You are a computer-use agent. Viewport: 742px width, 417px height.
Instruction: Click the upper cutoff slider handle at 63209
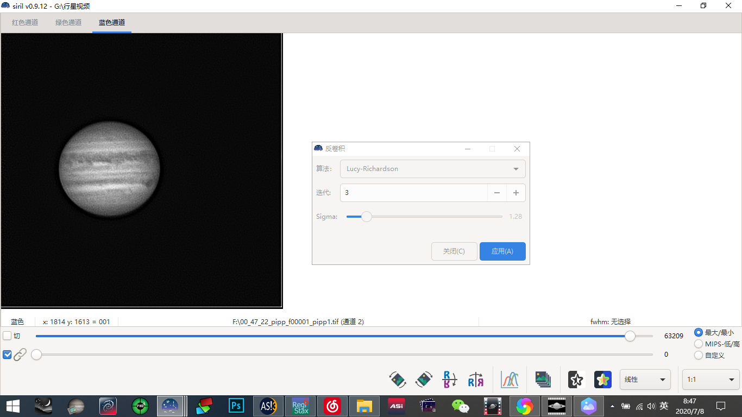click(x=630, y=336)
